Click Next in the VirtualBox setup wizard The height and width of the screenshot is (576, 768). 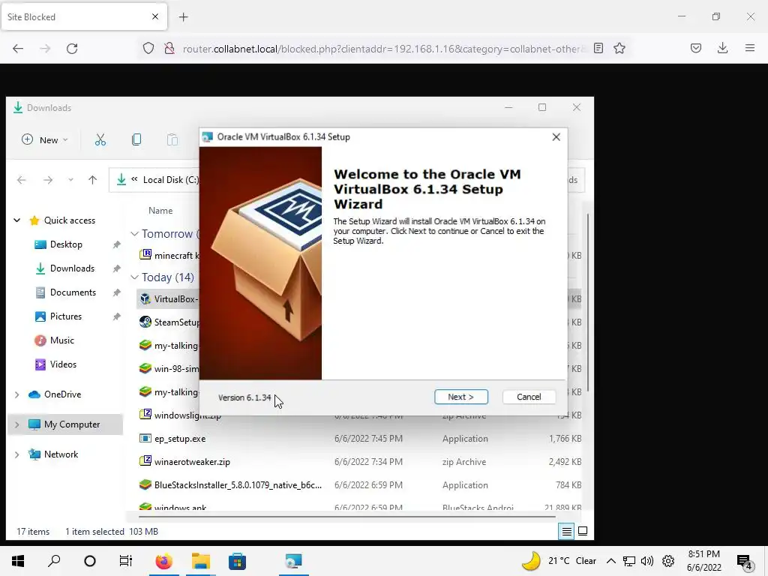[461, 397]
